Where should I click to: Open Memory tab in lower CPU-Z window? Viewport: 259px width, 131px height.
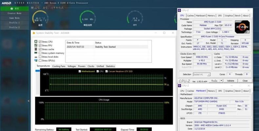(211, 91)
